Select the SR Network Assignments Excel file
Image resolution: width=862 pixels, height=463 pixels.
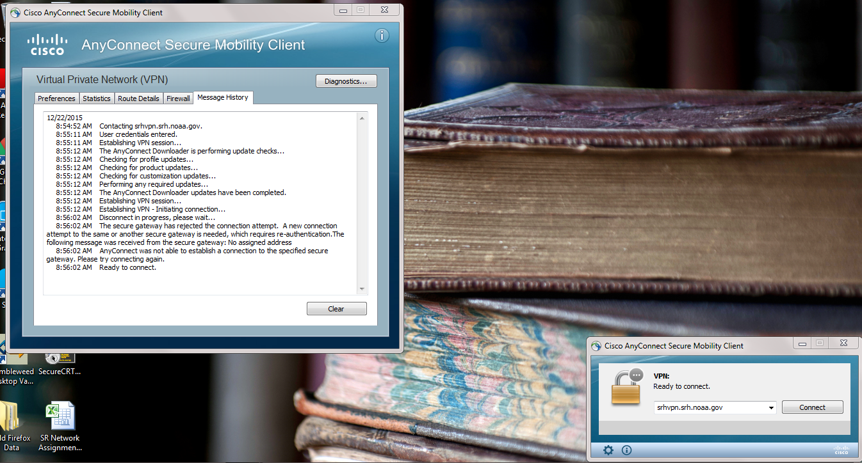pyautogui.click(x=60, y=427)
